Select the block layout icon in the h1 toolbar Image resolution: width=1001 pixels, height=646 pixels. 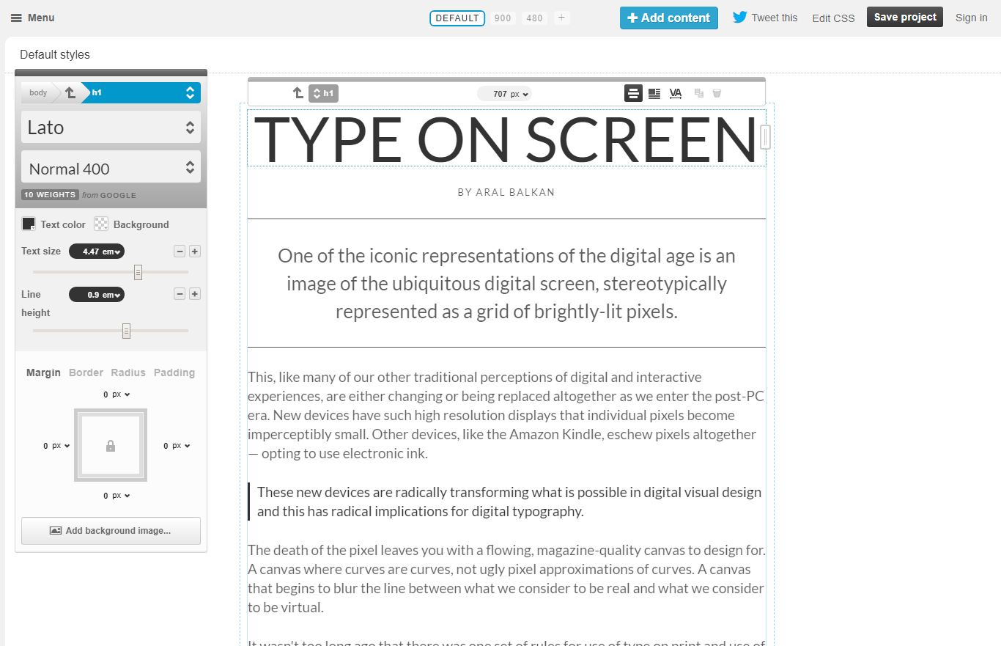633,93
